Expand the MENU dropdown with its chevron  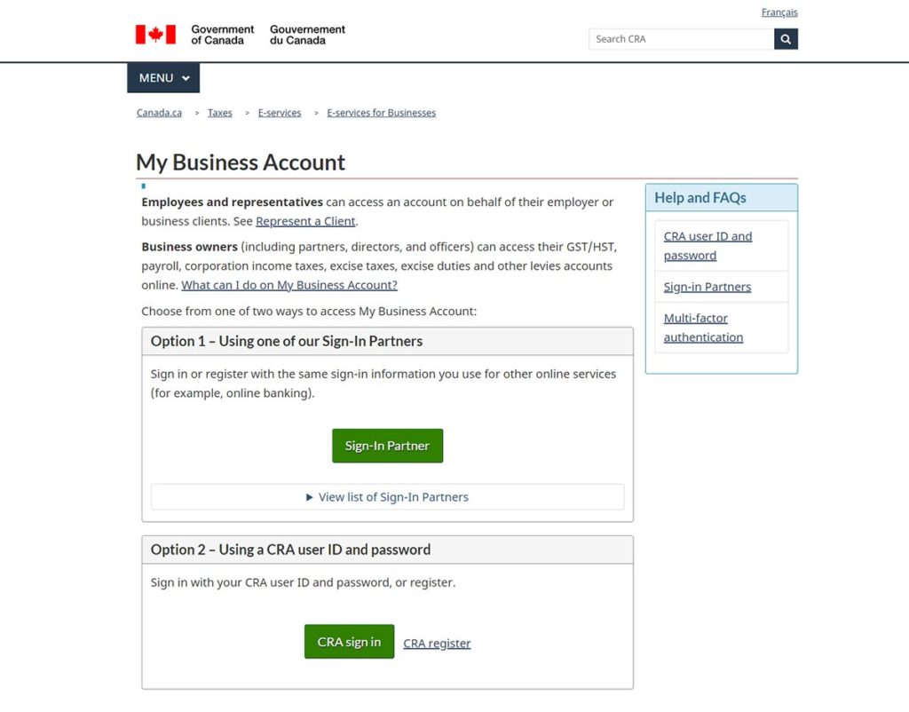[x=186, y=77]
